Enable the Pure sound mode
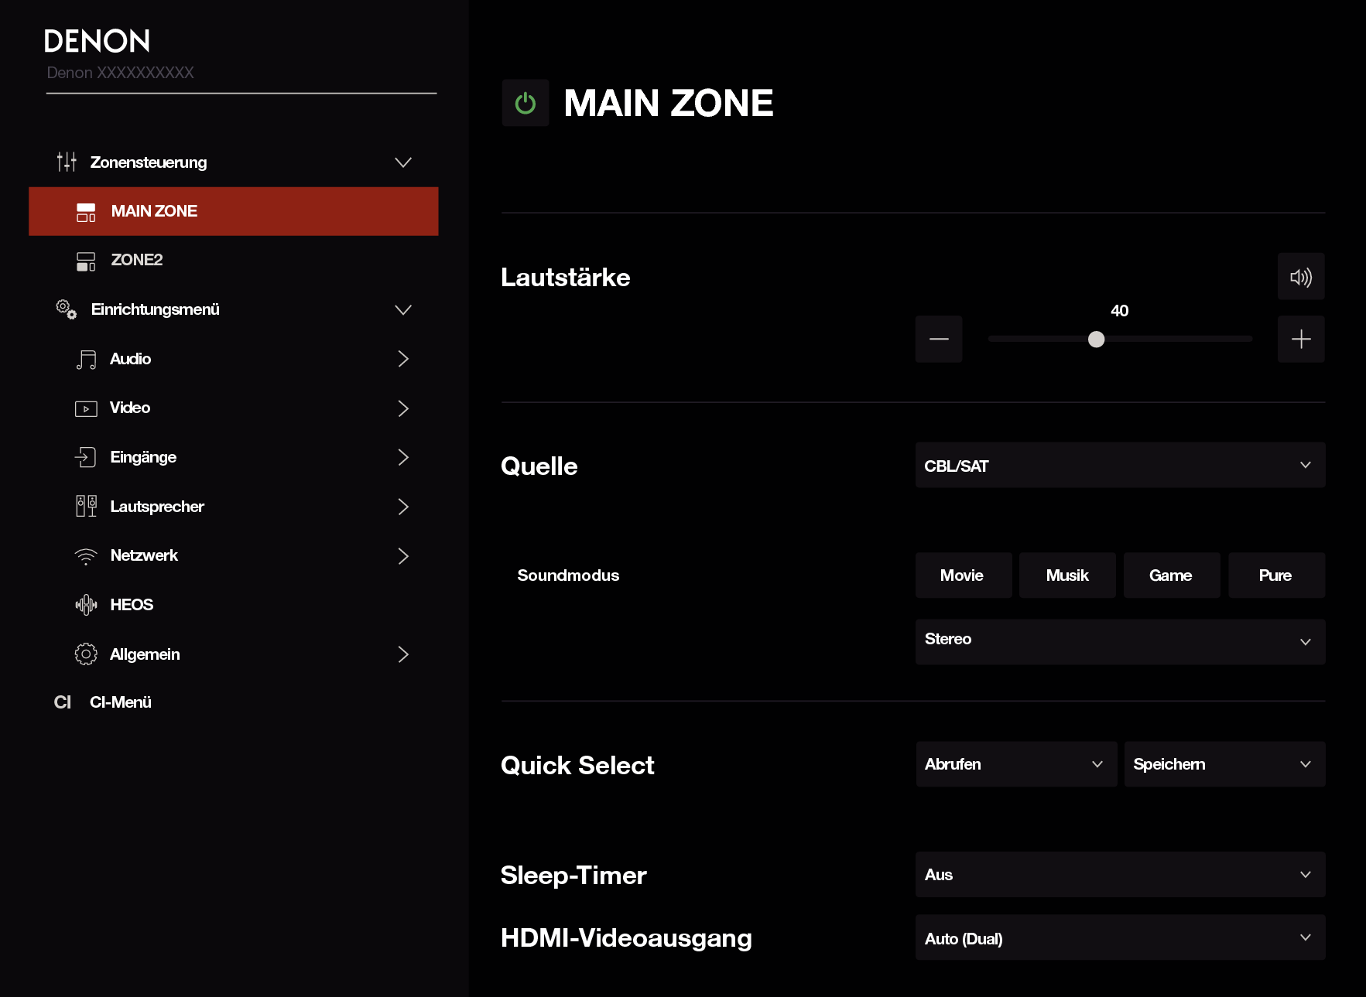Screen dimensions: 1366x997 1275,575
